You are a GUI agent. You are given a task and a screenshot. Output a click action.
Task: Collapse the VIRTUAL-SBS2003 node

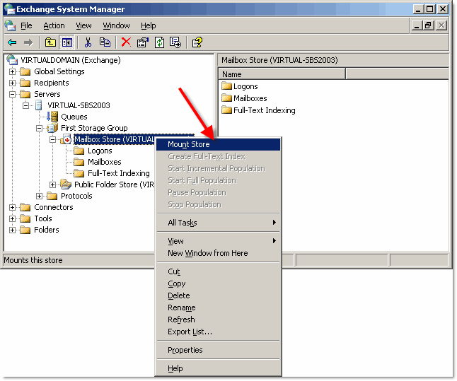click(25, 105)
